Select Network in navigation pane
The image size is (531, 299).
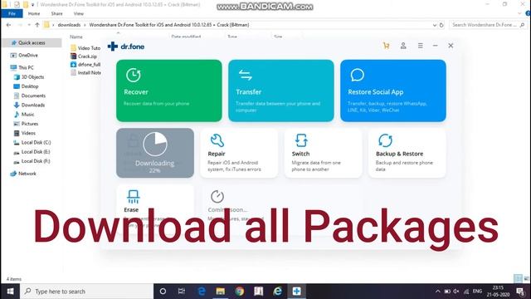click(x=27, y=174)
